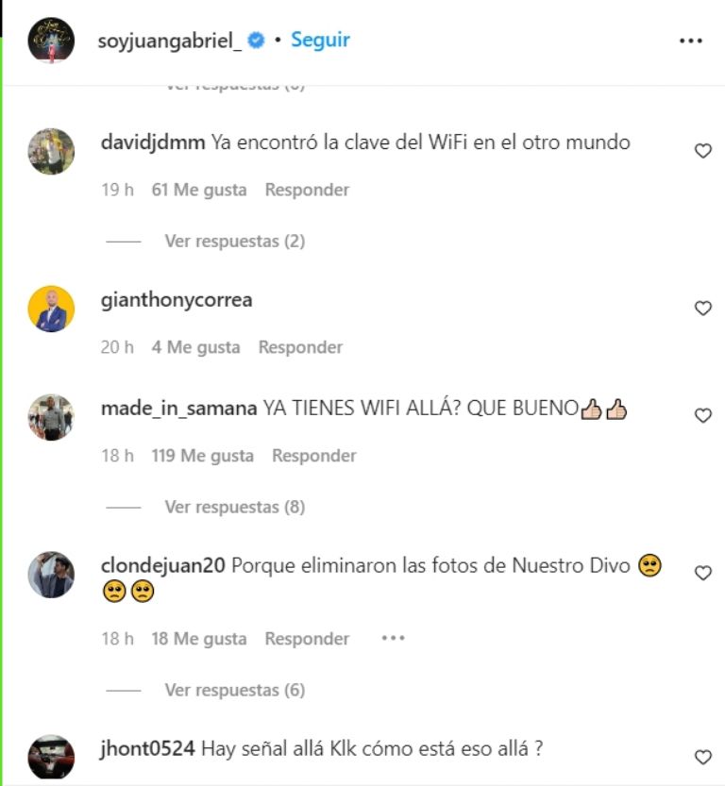
Task: Click Responder under gianthonycorrea's comment
Action: (x=300, y=347)
